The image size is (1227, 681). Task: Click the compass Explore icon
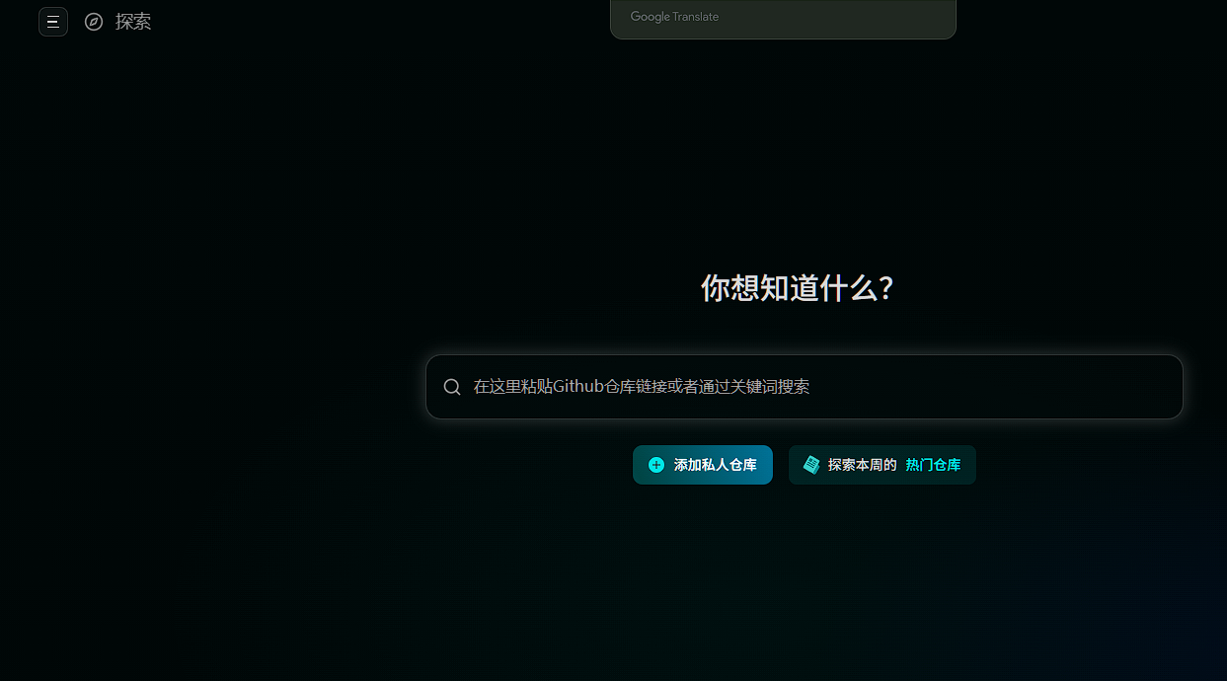coord(94,22)
